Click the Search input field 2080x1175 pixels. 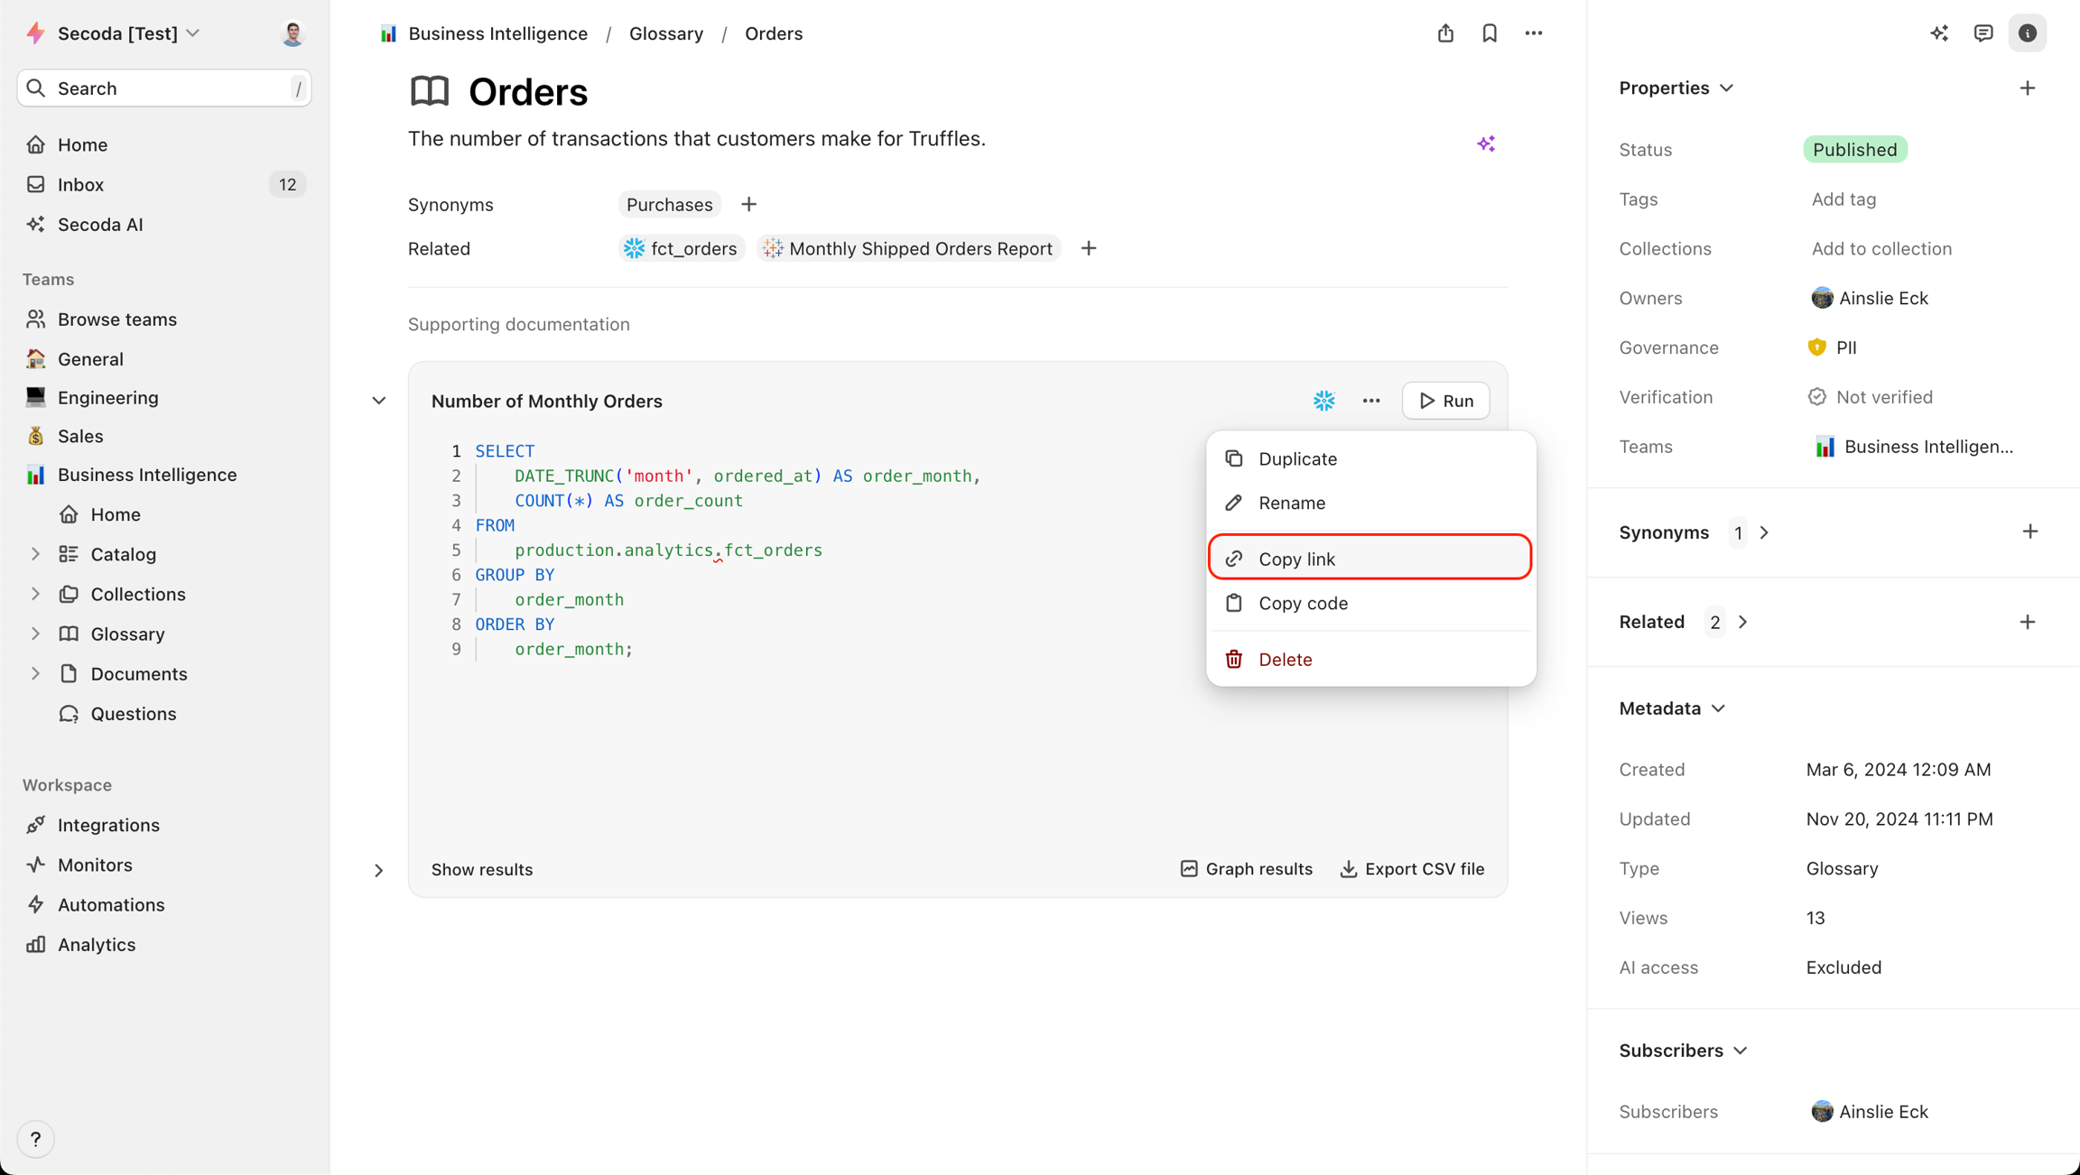click(x=164, y=88)
